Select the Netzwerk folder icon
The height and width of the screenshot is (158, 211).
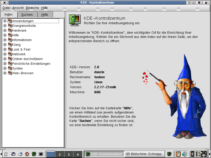(x=10, y=54)
